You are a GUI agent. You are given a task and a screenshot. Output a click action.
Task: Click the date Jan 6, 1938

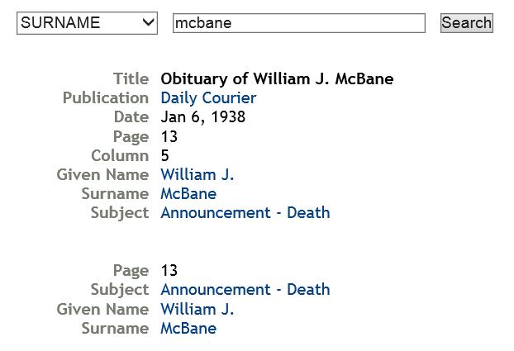(202, 117)
